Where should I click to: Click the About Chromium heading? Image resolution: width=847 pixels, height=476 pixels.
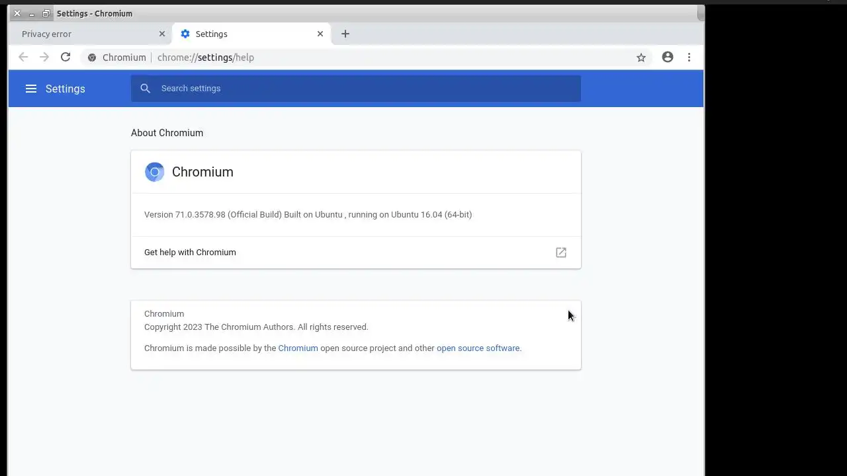click(167, 133)
